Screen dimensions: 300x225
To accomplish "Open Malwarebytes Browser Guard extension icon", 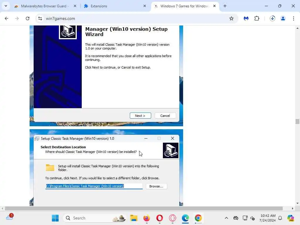I will [246, 18].
